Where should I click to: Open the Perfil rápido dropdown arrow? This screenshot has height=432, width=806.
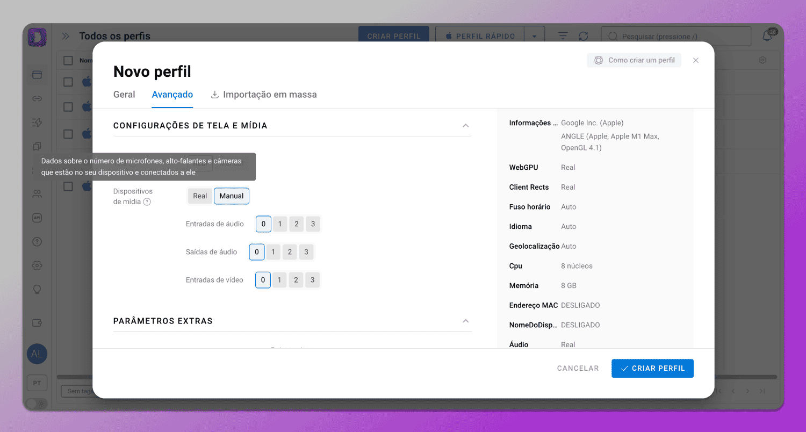point(534,37)
